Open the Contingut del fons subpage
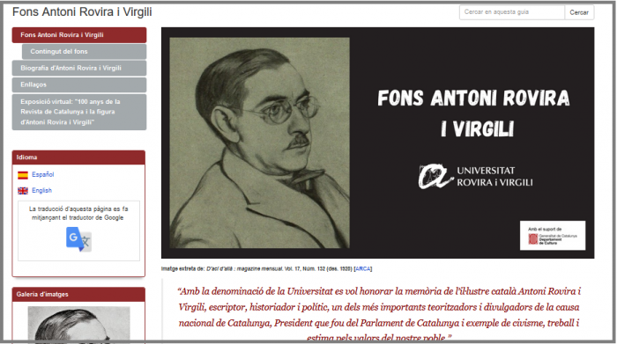 pos(85,51)
